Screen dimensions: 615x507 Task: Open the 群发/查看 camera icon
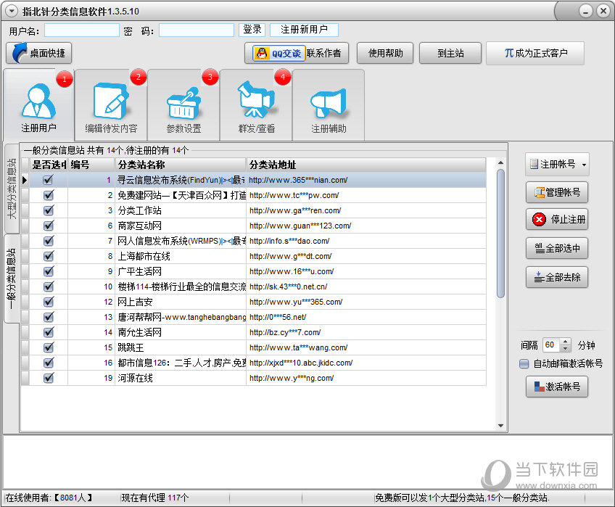click(x=256, y=99)
